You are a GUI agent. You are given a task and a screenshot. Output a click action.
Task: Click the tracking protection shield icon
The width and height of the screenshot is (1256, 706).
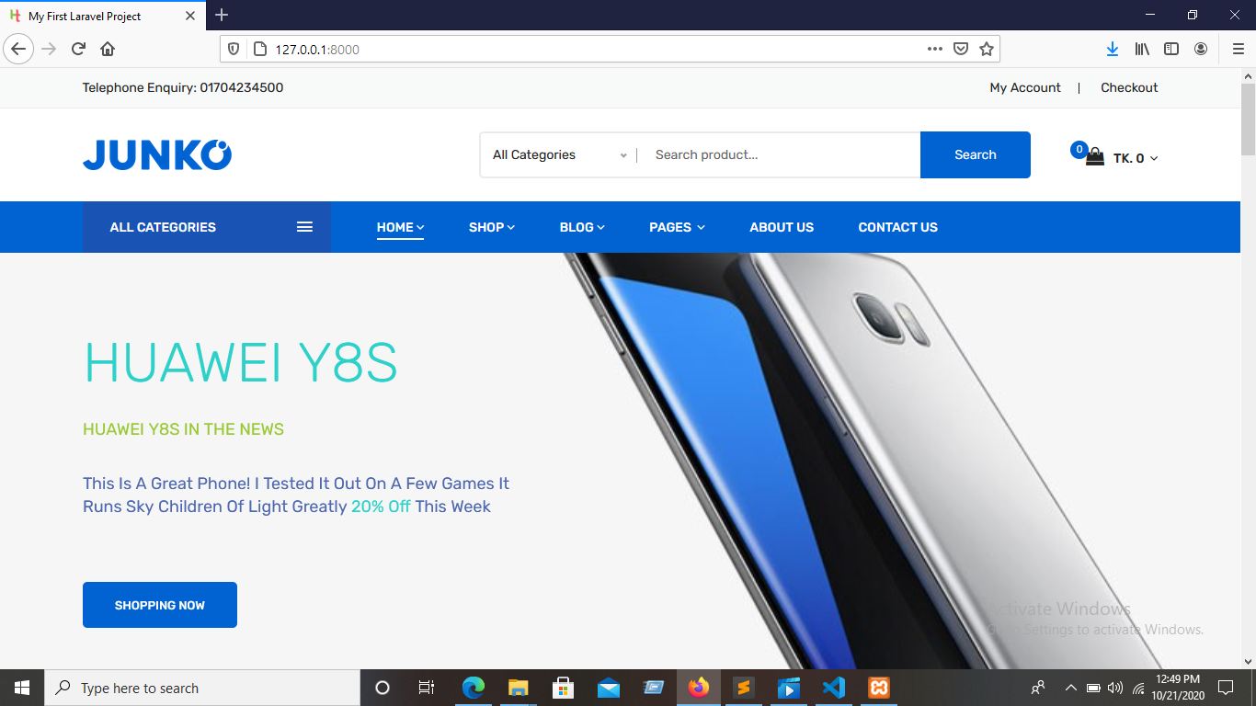(234, 49)
